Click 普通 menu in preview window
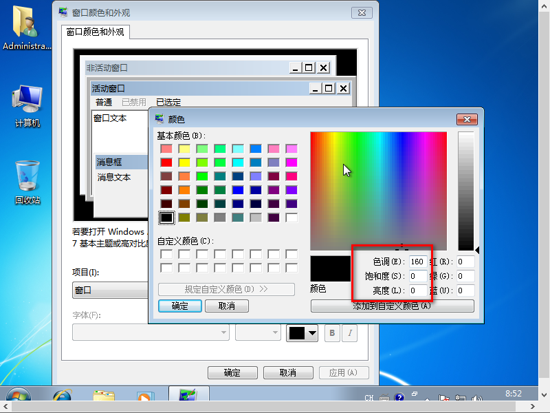The width and height of the screenshot is (550, 413). pos(104,102)
